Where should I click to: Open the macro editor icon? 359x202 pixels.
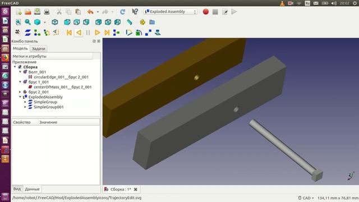point(225,12)
